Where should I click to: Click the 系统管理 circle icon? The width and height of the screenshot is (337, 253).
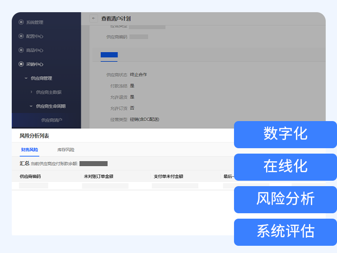pos(21,22)
